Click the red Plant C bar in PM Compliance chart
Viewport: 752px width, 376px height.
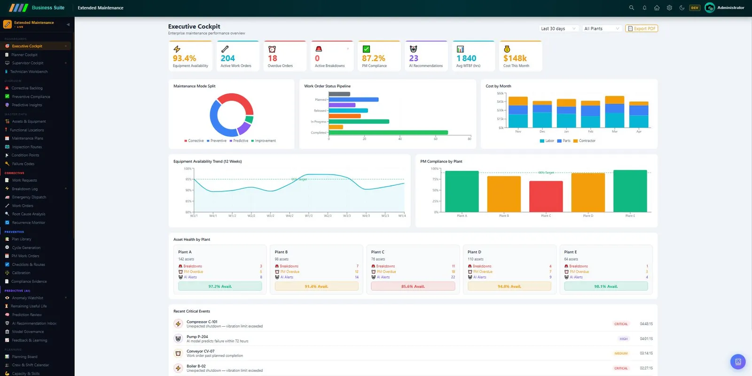pyautogui.click(x=546, y=197)
